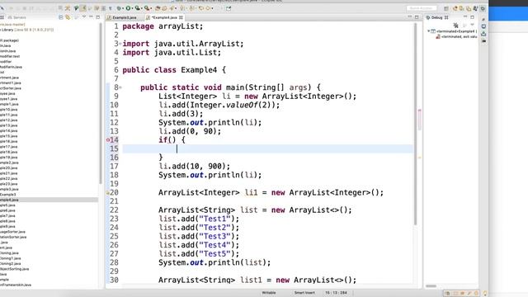The height and width of the screenshot is (297, 528).
Task: Click the Debug bug icon in toolbar
Action: [119, 8]
